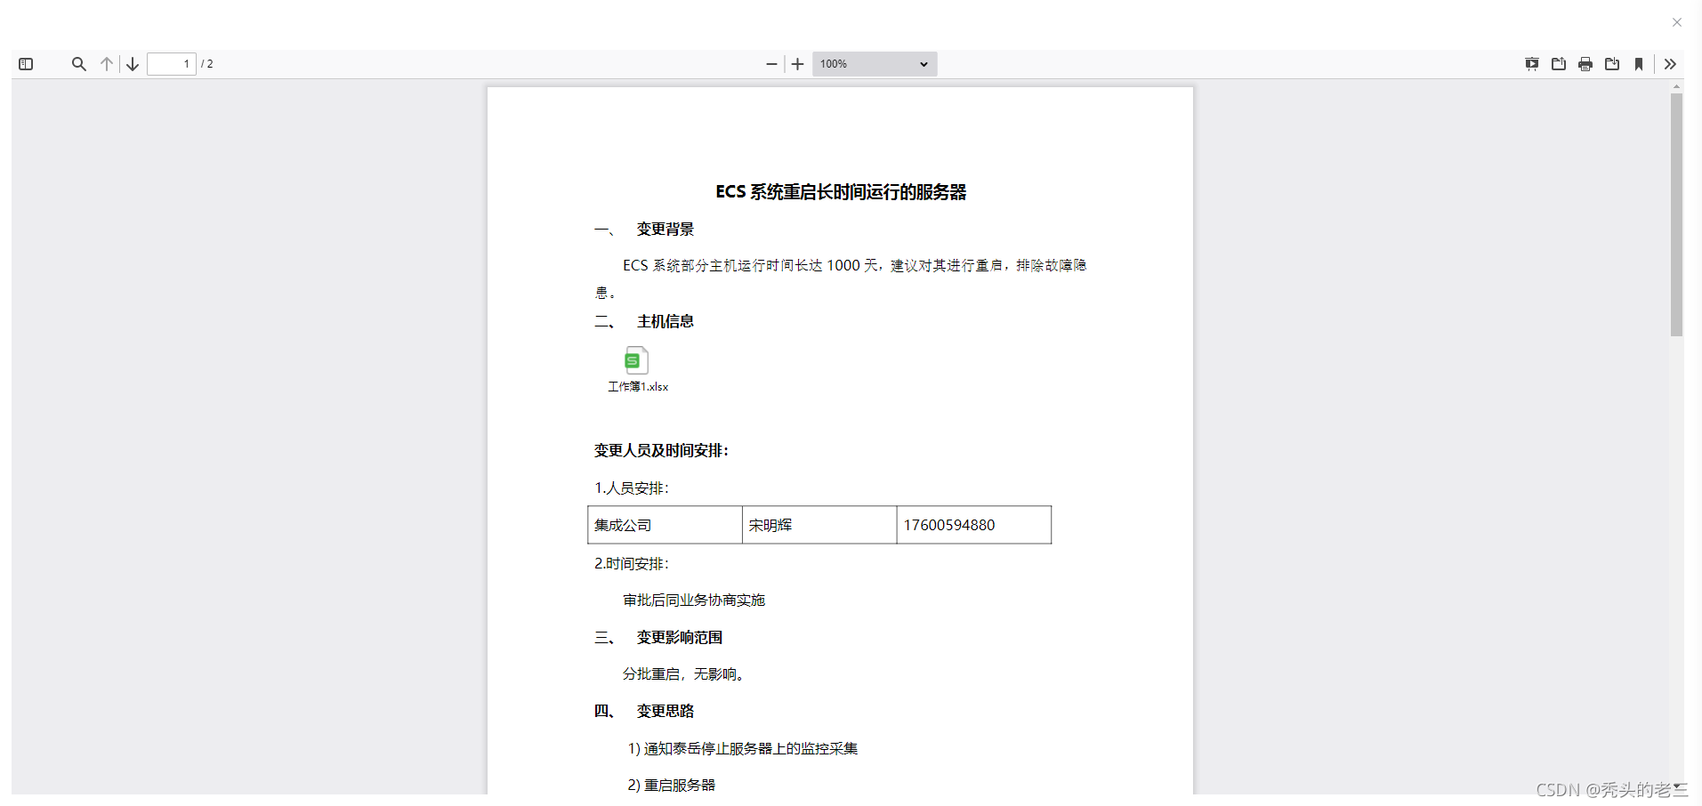
Task: Go to the next page arrow
Action: tap(133, 64)
